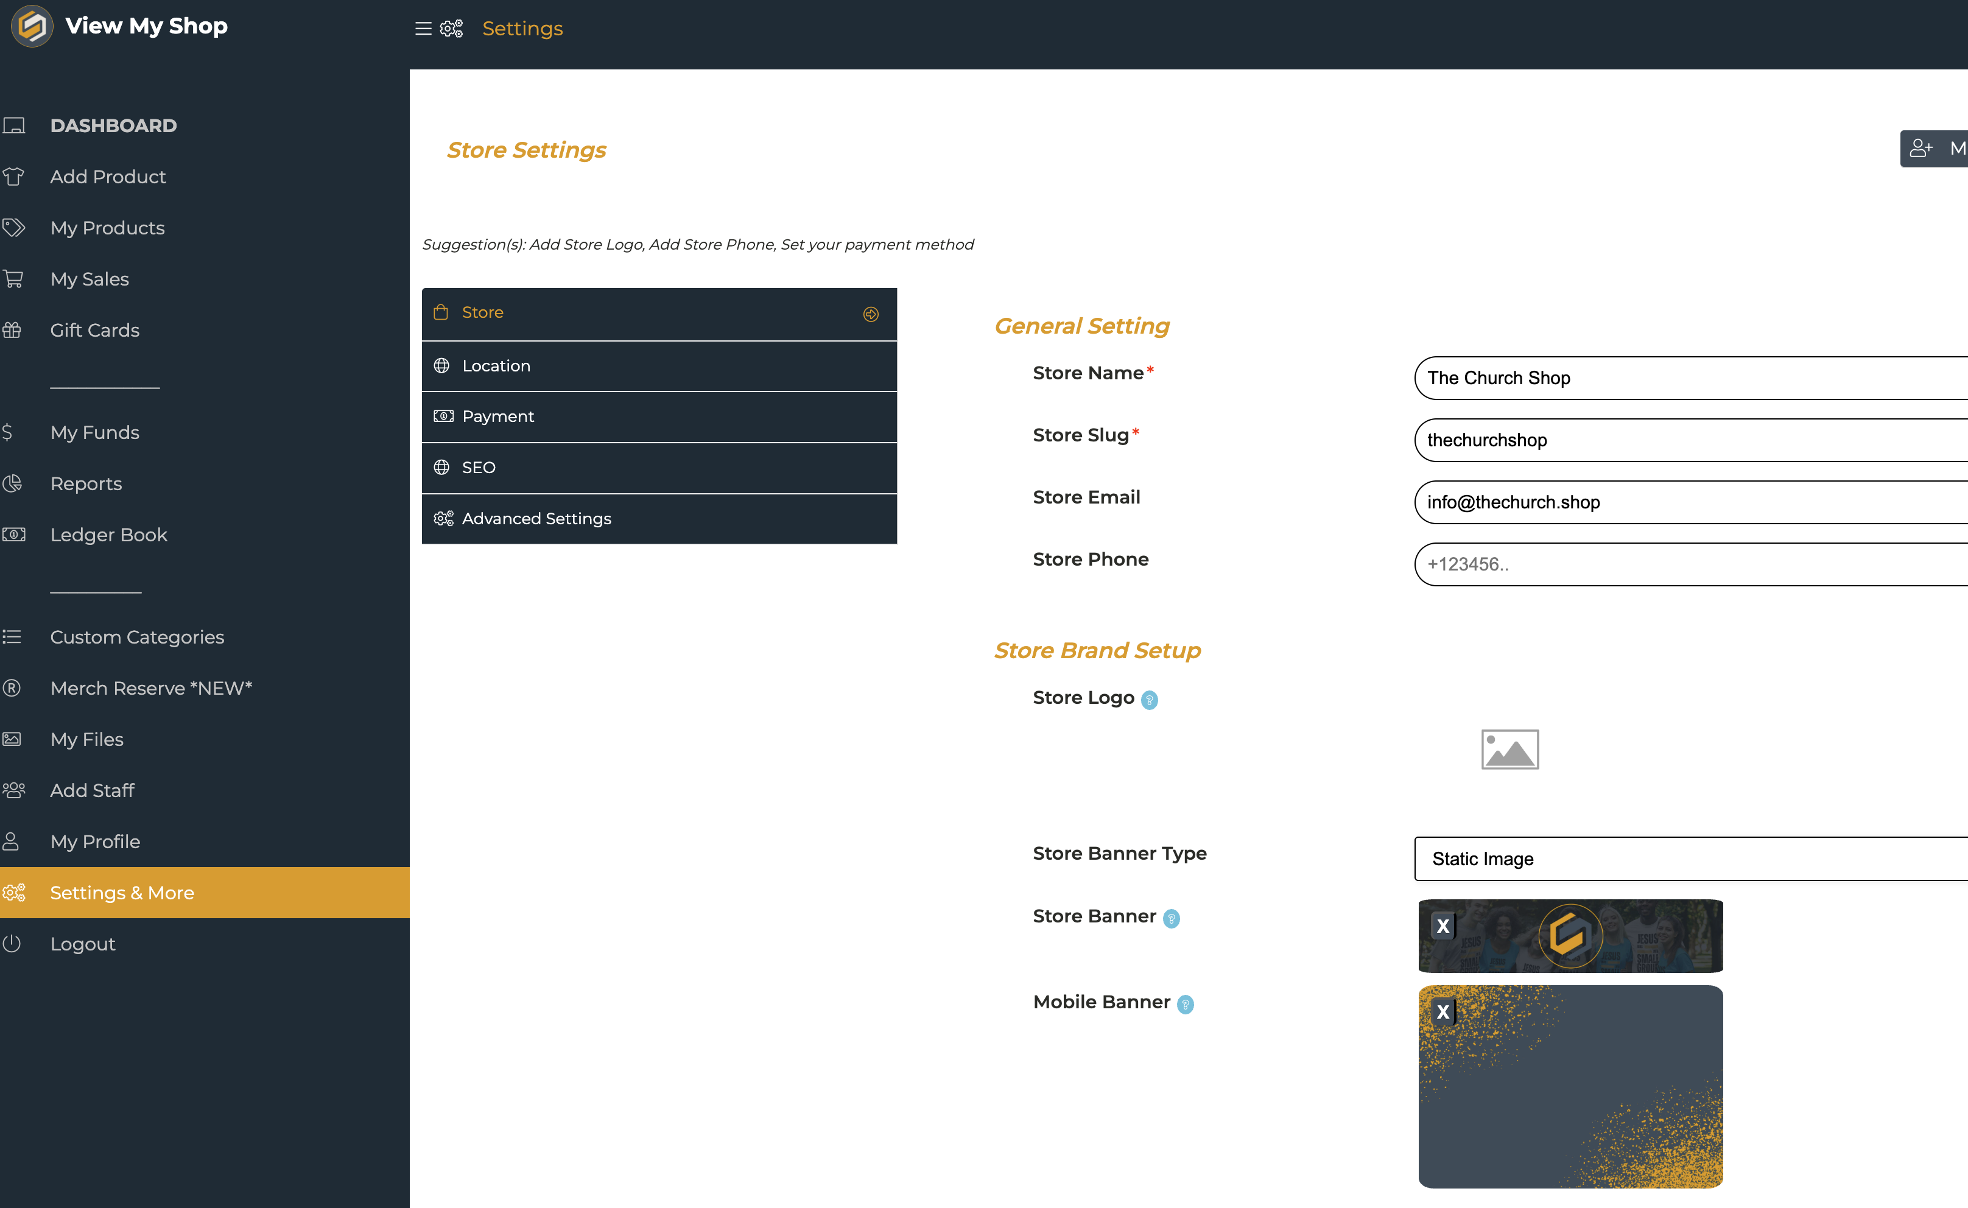Click the gift icon for Gift Cards
The image size is (1968, 1208).
[x=12, y=330]
